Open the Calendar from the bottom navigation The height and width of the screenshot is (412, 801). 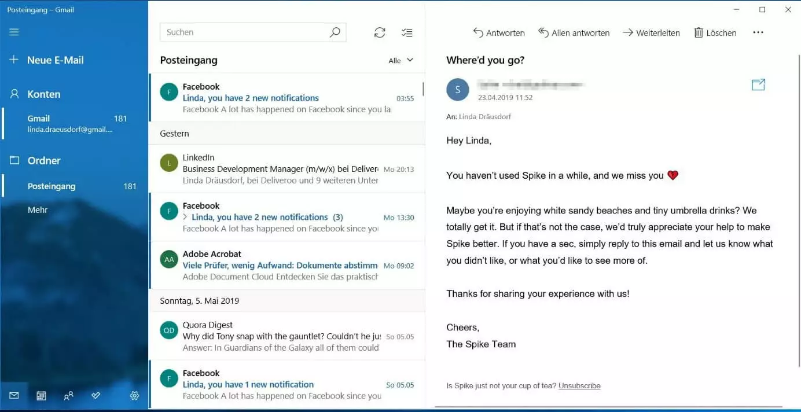[x=41, y=395]
